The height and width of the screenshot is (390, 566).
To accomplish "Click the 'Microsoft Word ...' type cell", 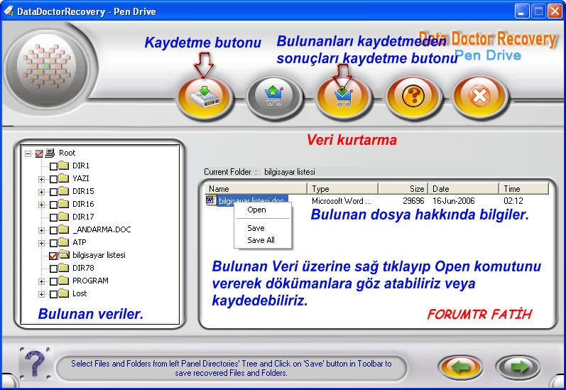I will 341,201.
